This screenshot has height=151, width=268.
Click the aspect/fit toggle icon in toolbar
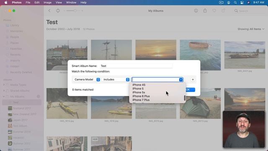58,10
